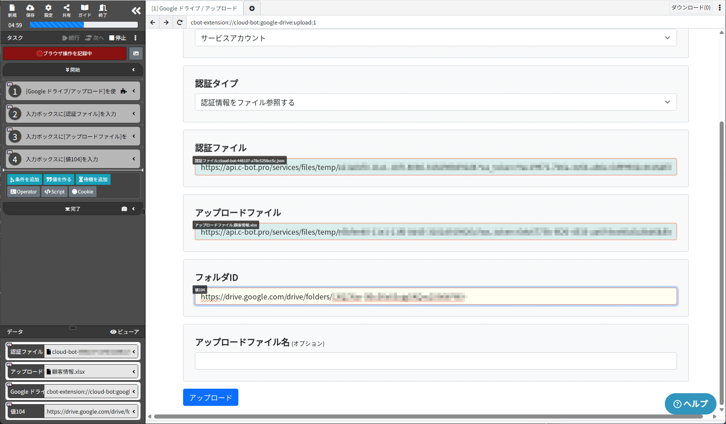Toggle the 停止 (stop) checkbox
The image size is (726, 424).
click(118, 38)
